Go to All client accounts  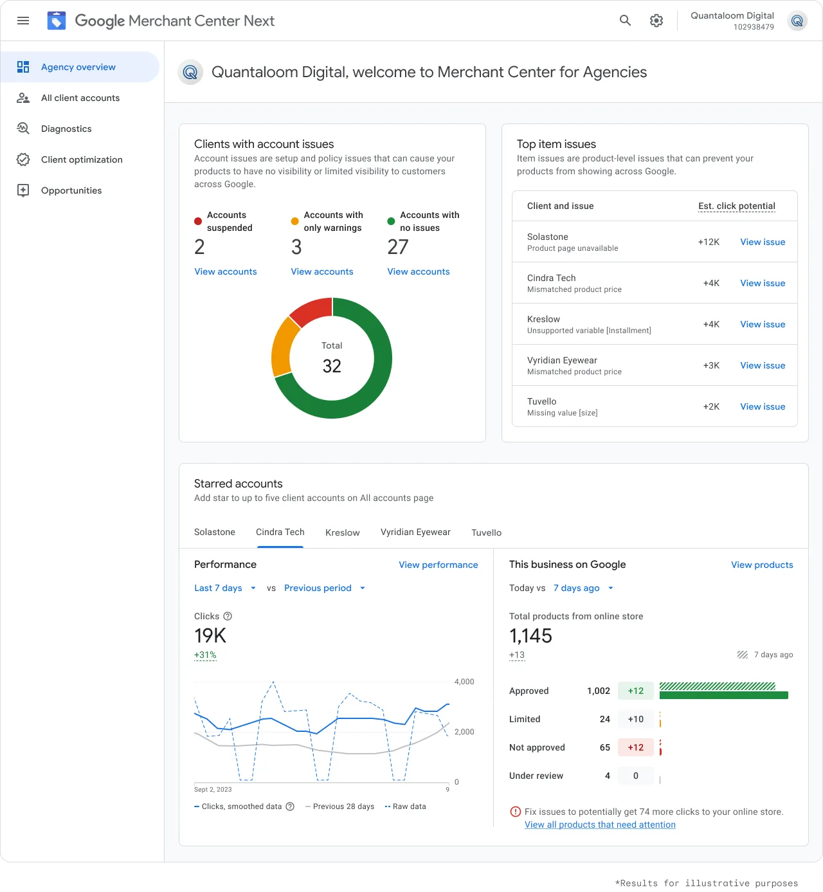click(80, 98)
